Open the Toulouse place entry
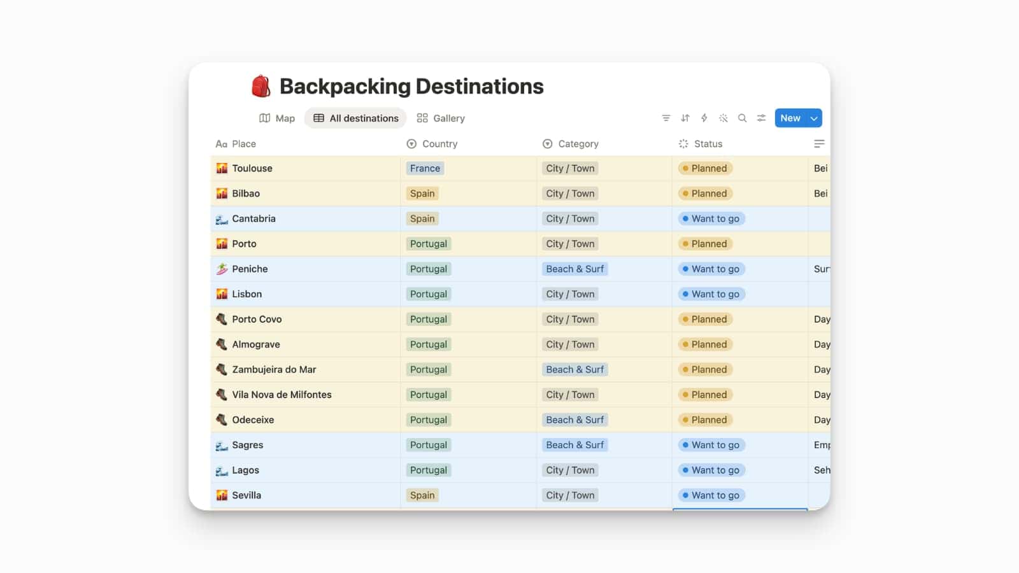This screenshot has width=1019, height=573. pyautogui.click(x=252, y=169)
